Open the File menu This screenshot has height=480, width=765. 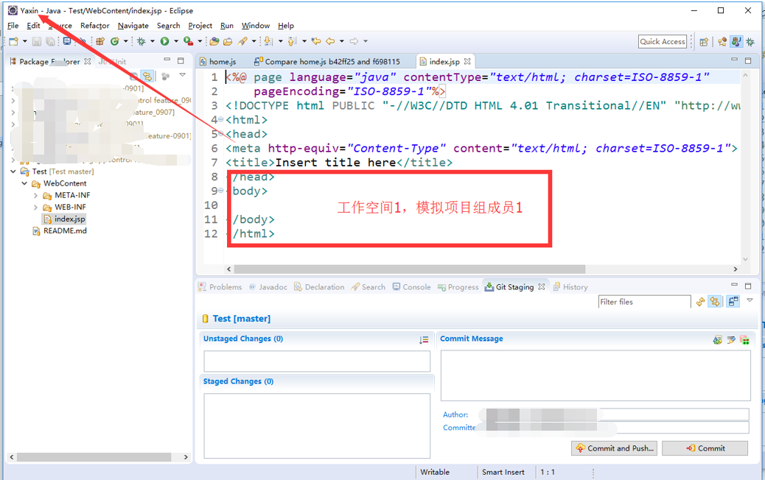pyautogui.click(x=13, y=25)
